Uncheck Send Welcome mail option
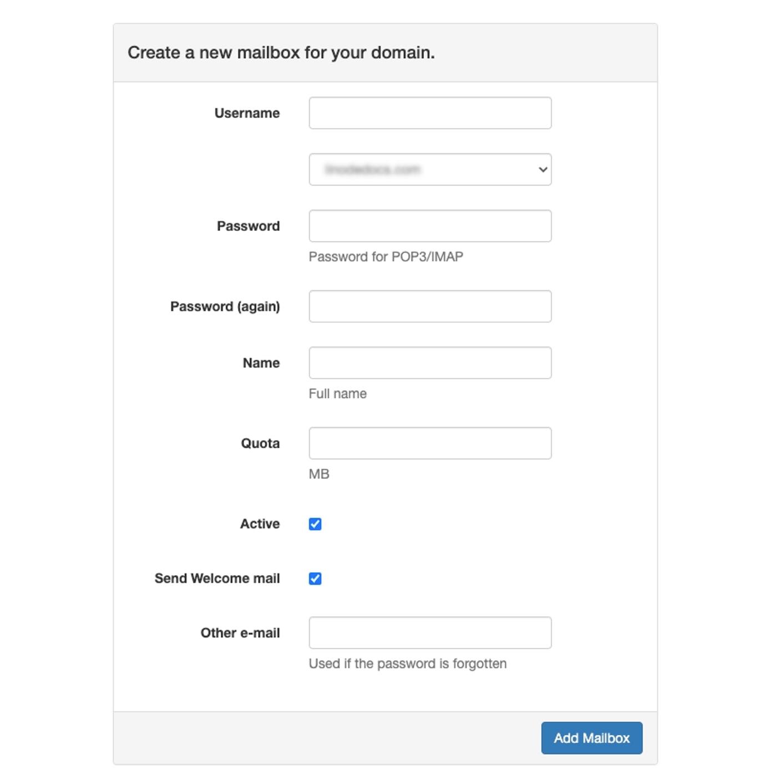Screen dimensions: 770x784 [315, 579]
